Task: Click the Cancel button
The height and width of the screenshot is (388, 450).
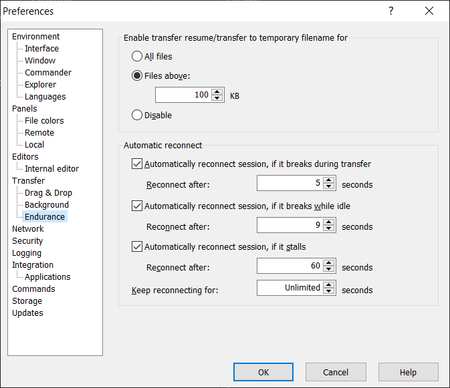Action: pos(336,372)
